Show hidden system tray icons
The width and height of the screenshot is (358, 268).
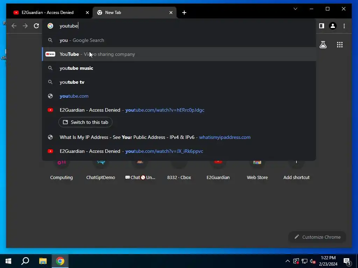pyautogui.click(x=288, y=261)
